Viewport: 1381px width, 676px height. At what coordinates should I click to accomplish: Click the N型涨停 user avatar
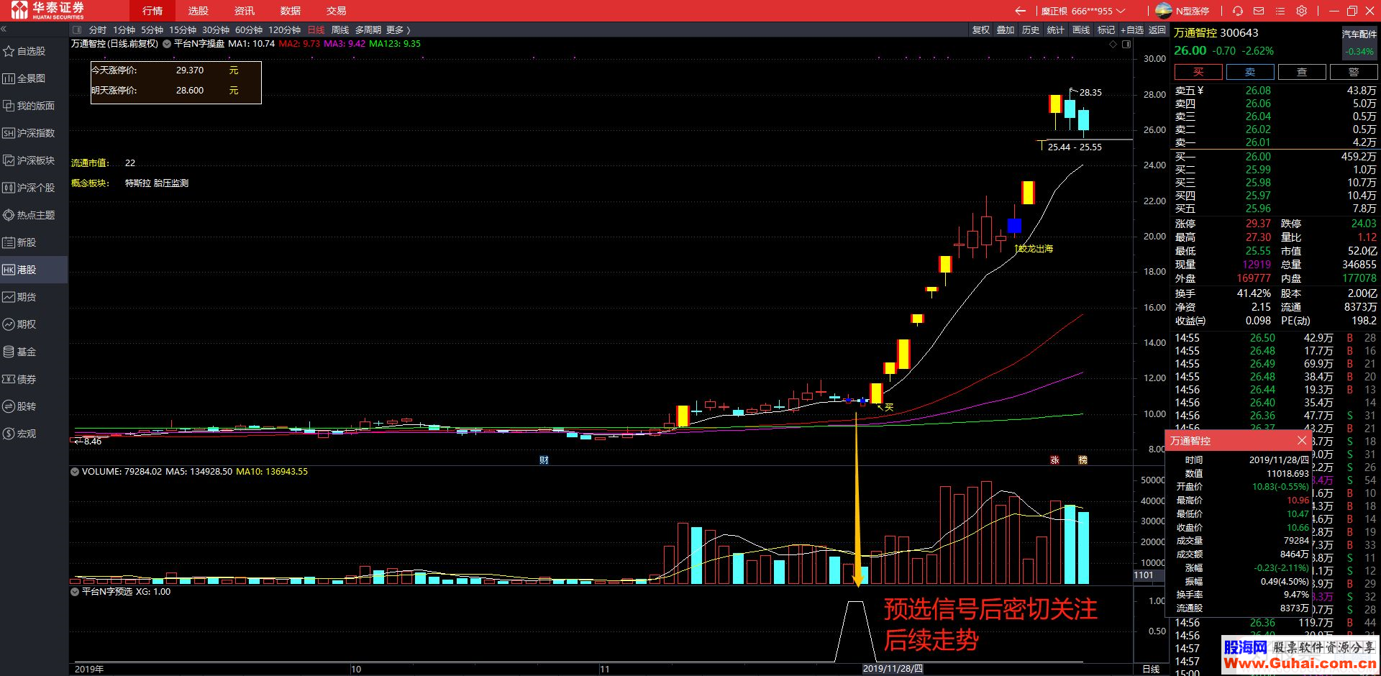(1163, 11)
